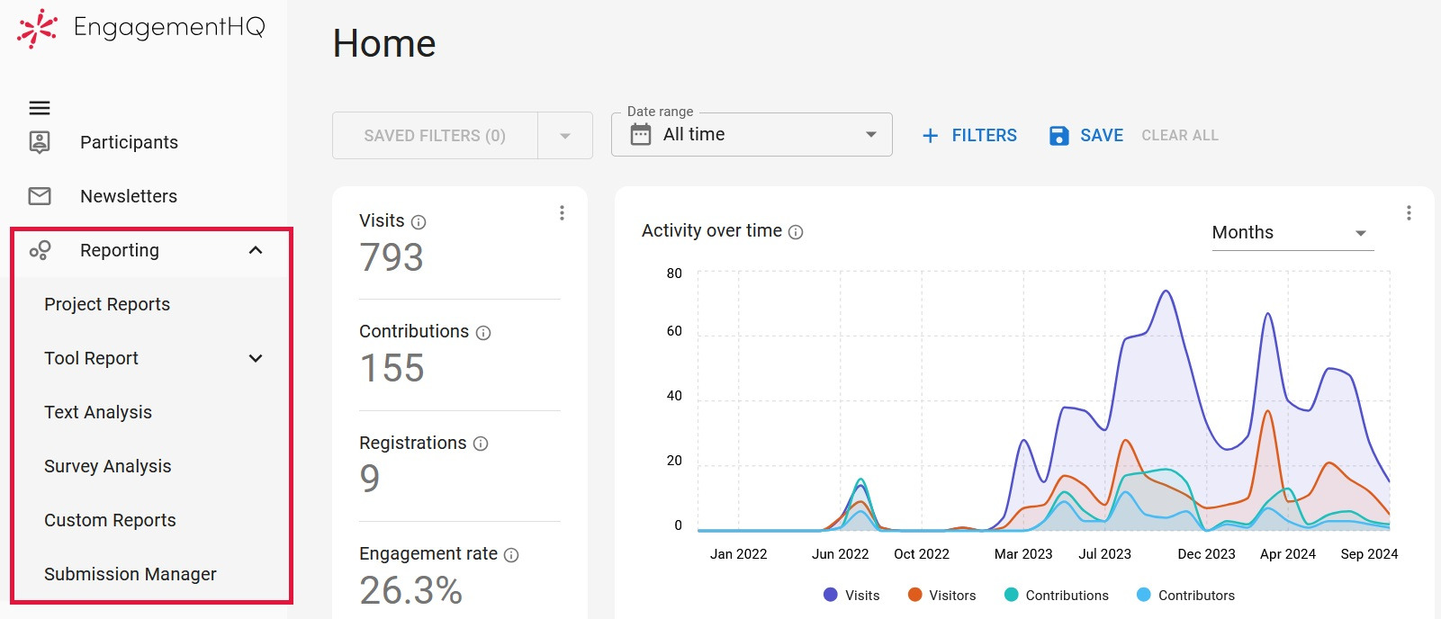Open the Date range All time dropdown
This screenshot has height=619, width=1441.
(x=752, y=135)
